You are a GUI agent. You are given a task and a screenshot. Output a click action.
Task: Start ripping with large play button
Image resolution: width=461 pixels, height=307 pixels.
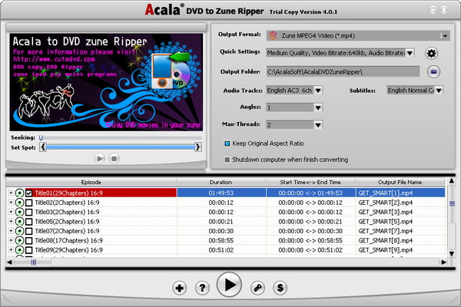point(229,285)
